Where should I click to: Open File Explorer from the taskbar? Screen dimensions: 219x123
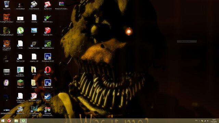click(x=16, y=121)
